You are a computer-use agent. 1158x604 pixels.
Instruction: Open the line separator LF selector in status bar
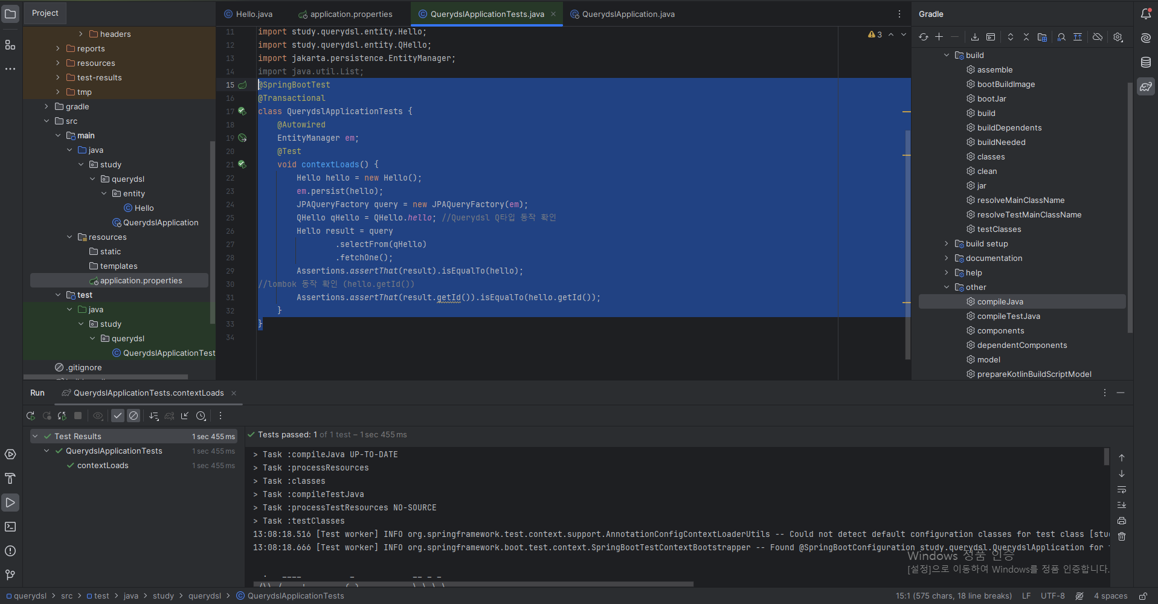tap(1026, 596)
